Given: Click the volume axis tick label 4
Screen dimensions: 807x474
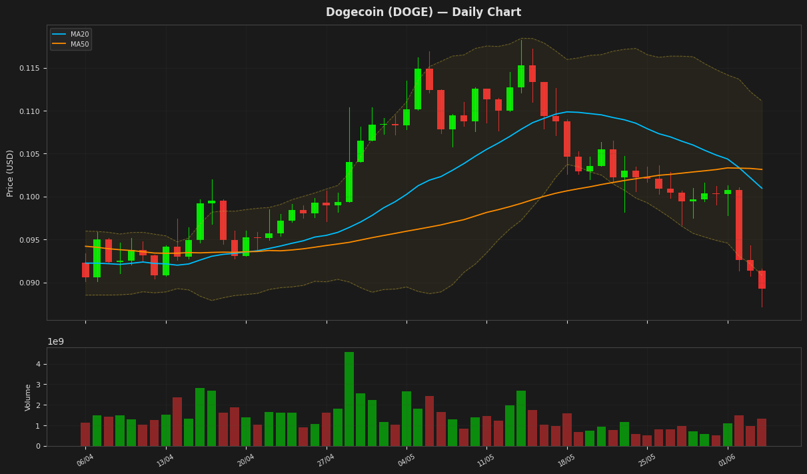Looking at the screenshot, I should coord(38,365).
